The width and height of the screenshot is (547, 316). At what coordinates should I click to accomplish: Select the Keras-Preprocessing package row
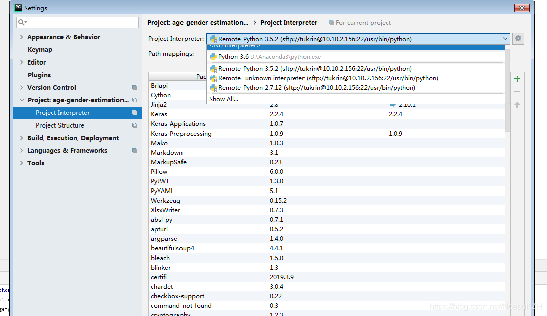[x=327, y=134]
